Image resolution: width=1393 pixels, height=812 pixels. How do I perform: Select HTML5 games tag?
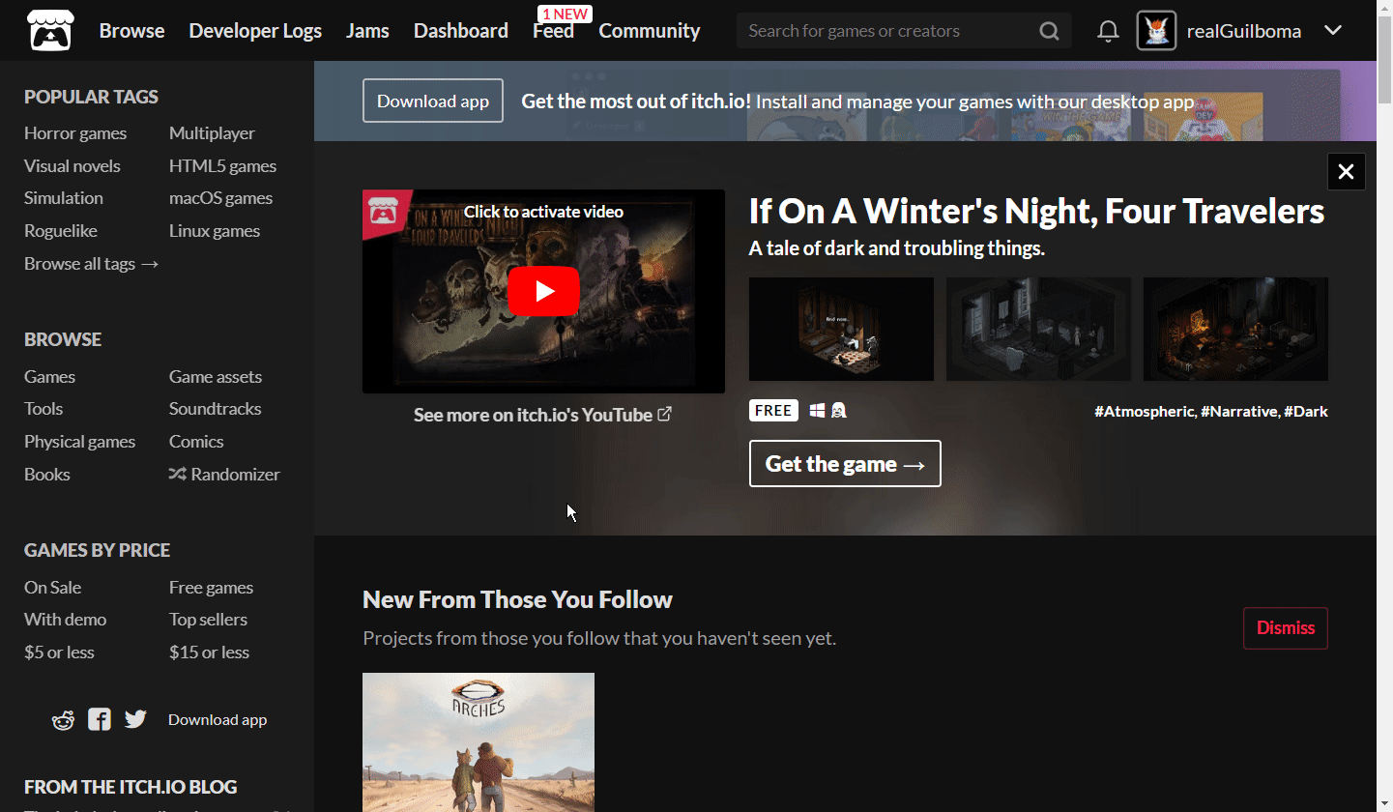[x=222, y=166]
